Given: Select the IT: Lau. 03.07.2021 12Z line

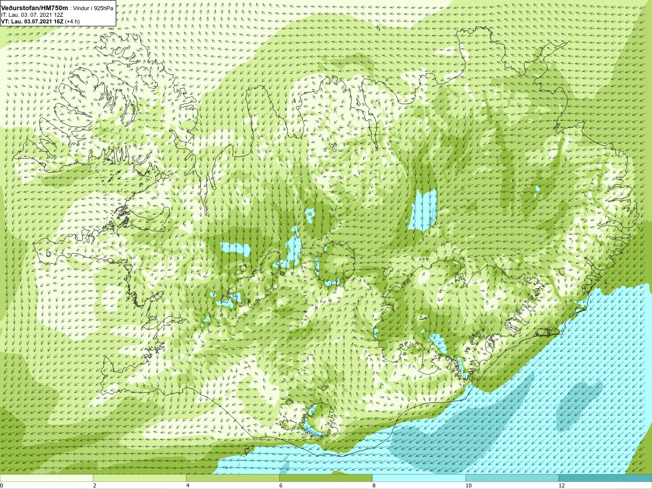Looking at the screenshot, I should (x=32, y=15).
